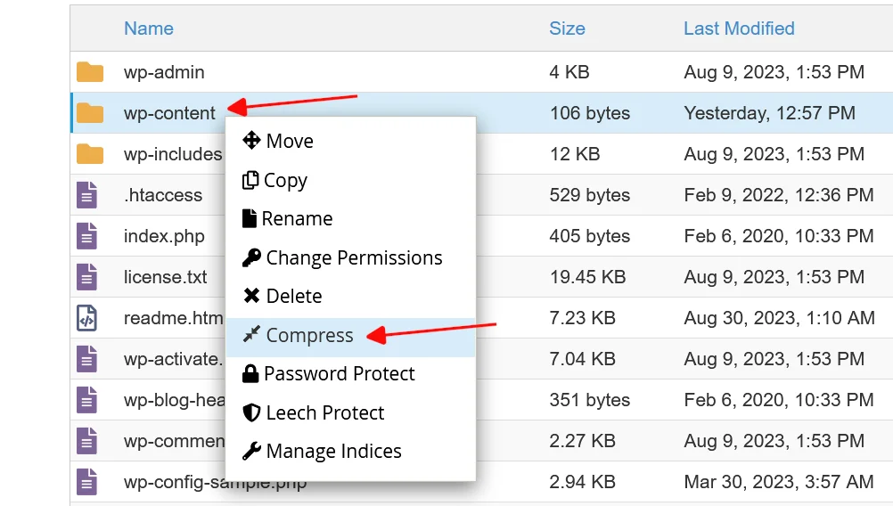This screenshot has width=893, height=506.
Task: Select Rename in the context menu
Action: pos(350,219)
